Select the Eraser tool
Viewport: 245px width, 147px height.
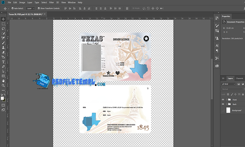click(3, 52)
